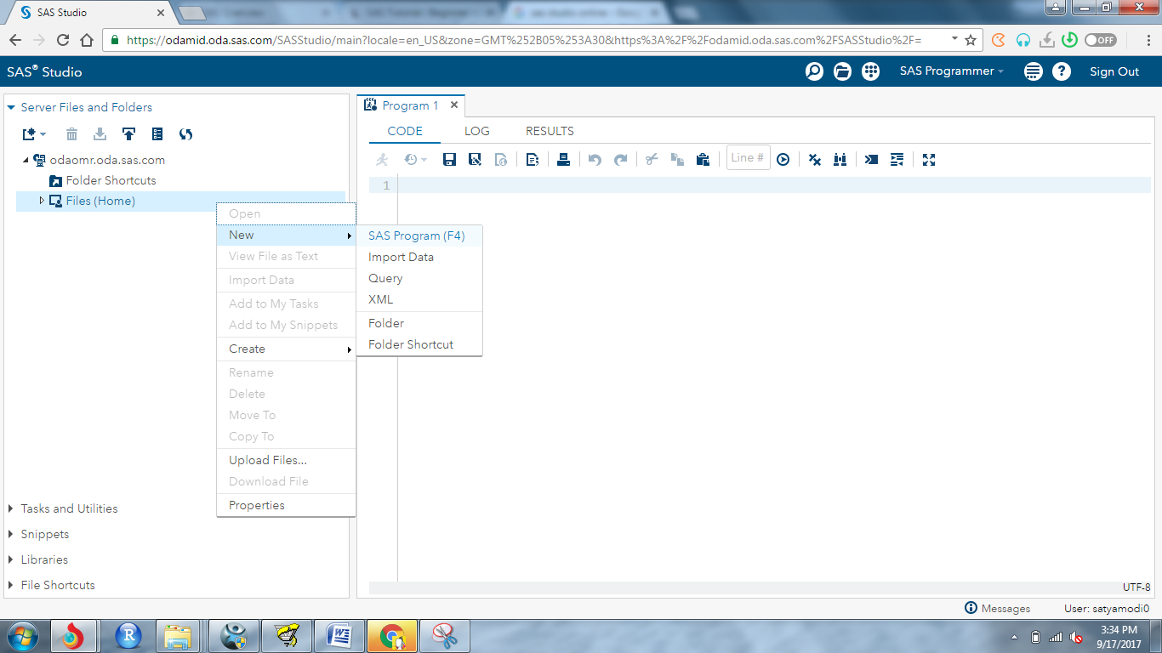Viewport: 1162px width, 653px height.
Task: Click the Clear all code X icon
Action: 814,159
